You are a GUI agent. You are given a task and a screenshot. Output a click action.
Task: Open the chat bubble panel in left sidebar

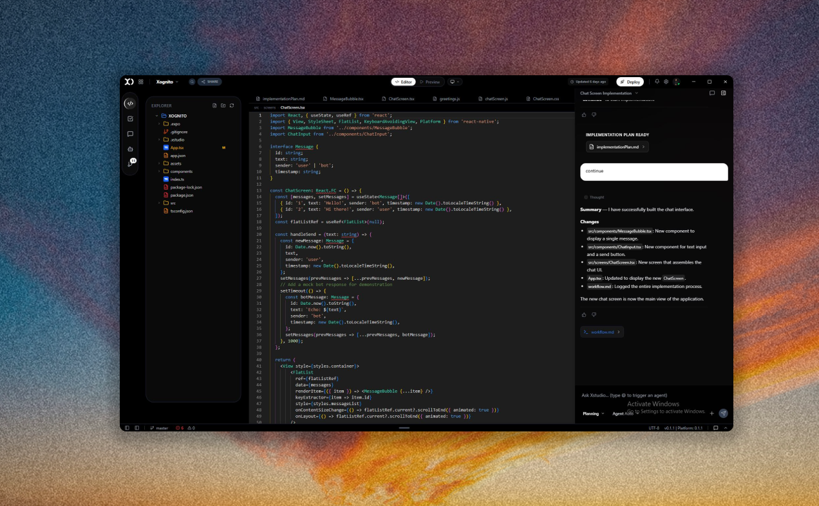click(x=131, y=134)
